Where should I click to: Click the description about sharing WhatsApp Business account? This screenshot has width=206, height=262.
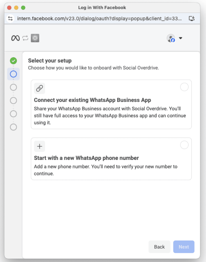click(110, 116)
